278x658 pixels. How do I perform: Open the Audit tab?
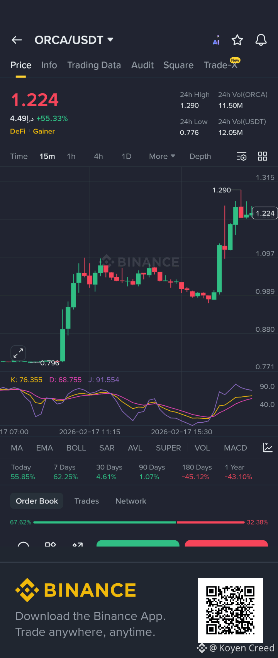click(142, 65)
